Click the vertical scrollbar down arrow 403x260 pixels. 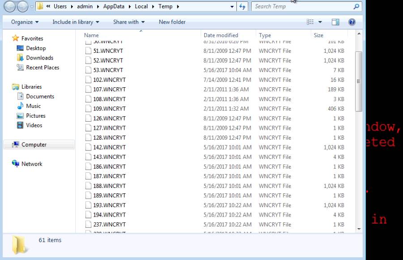359,229
